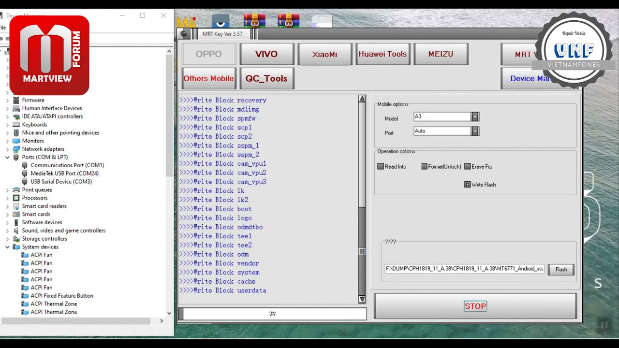Click the Keyboards category icon
Image resolution: width=619 pixels, height=348 pixels.
[x=16, y=125]
